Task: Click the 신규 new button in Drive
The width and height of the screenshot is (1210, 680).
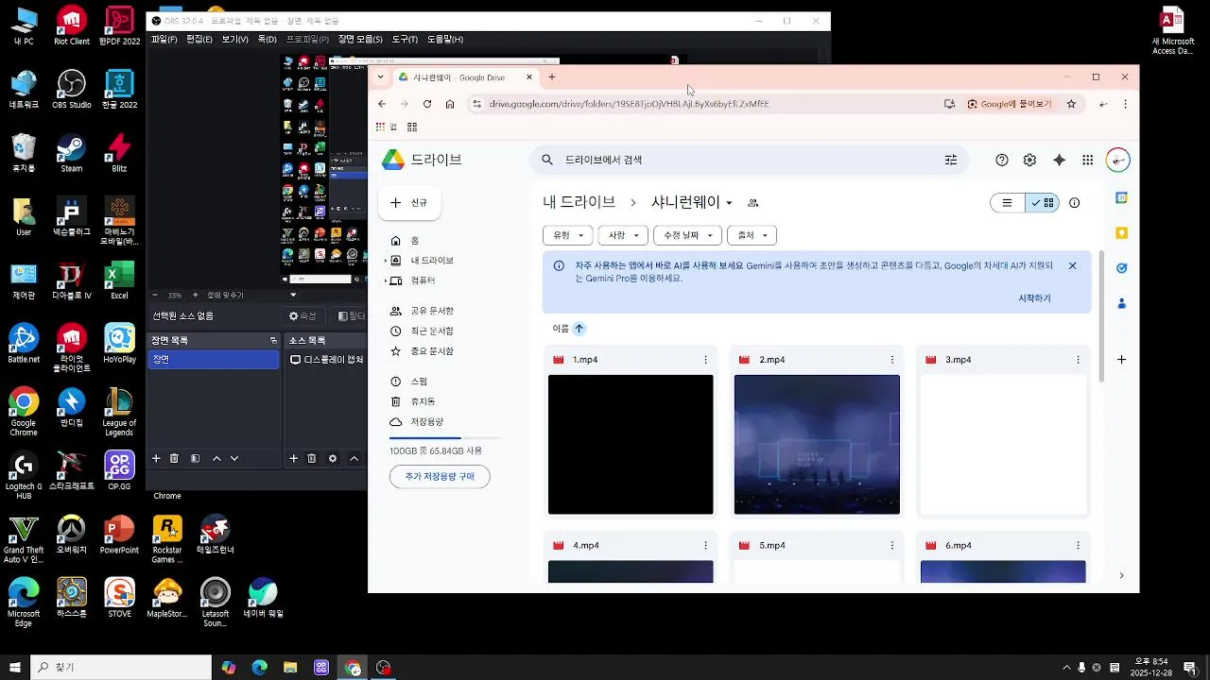Action: 409,203
